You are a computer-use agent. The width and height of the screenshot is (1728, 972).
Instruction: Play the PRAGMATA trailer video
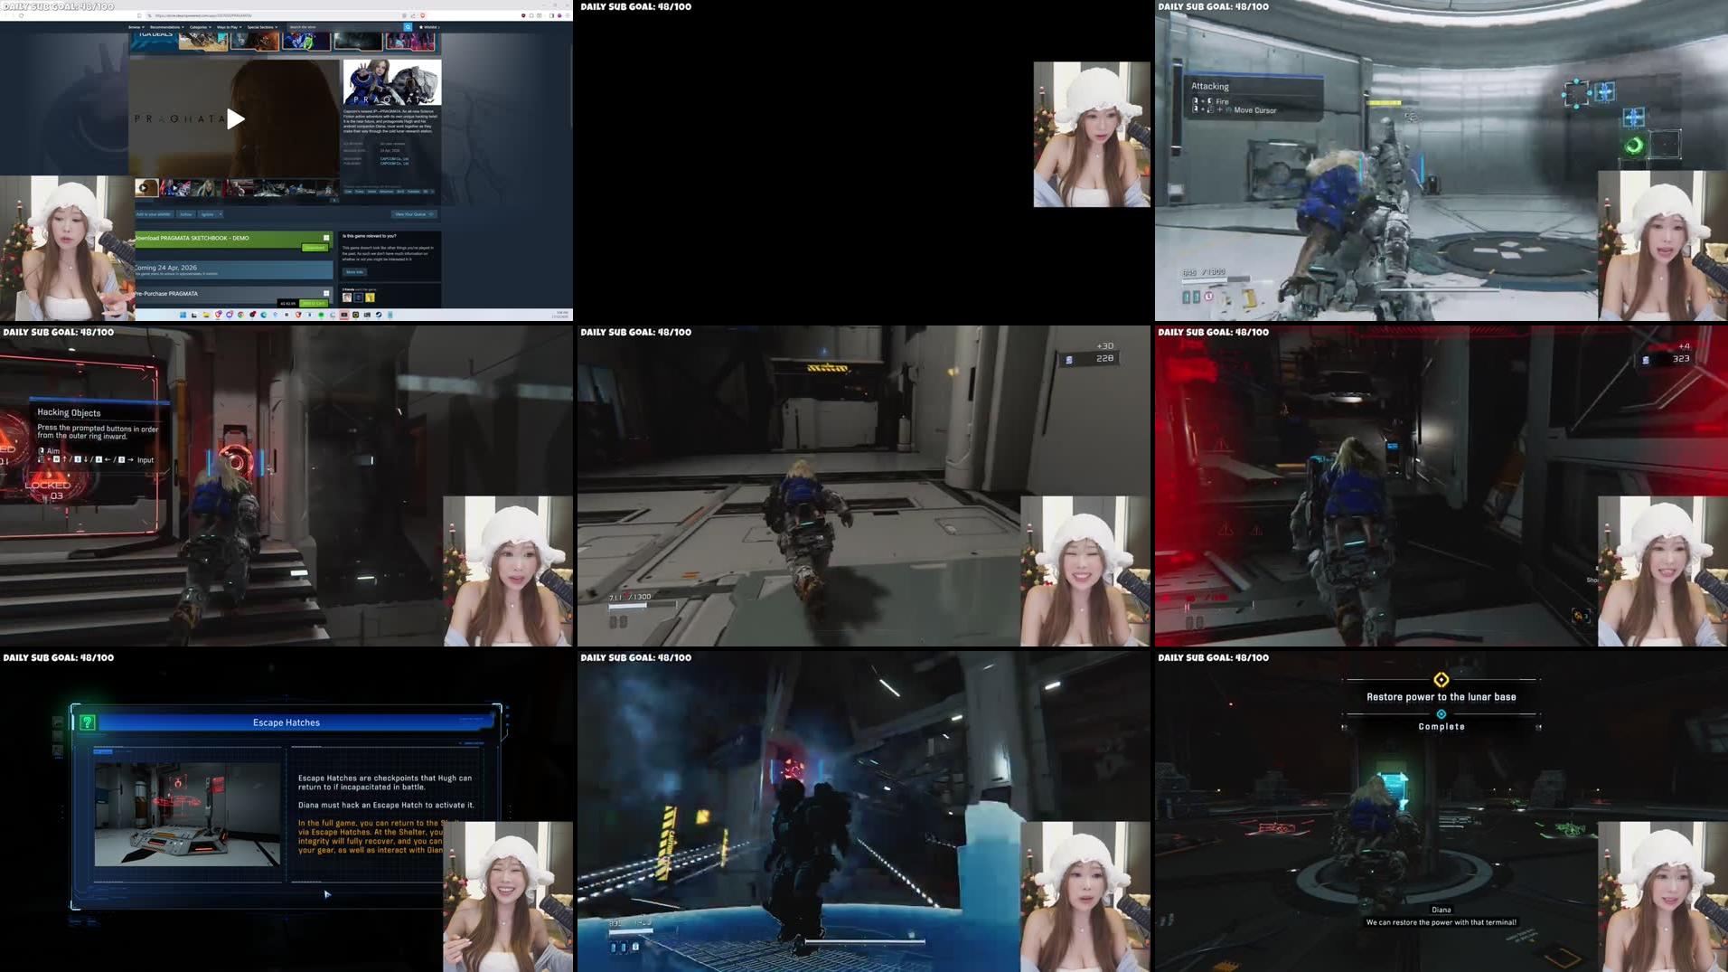tap(235, 118)
